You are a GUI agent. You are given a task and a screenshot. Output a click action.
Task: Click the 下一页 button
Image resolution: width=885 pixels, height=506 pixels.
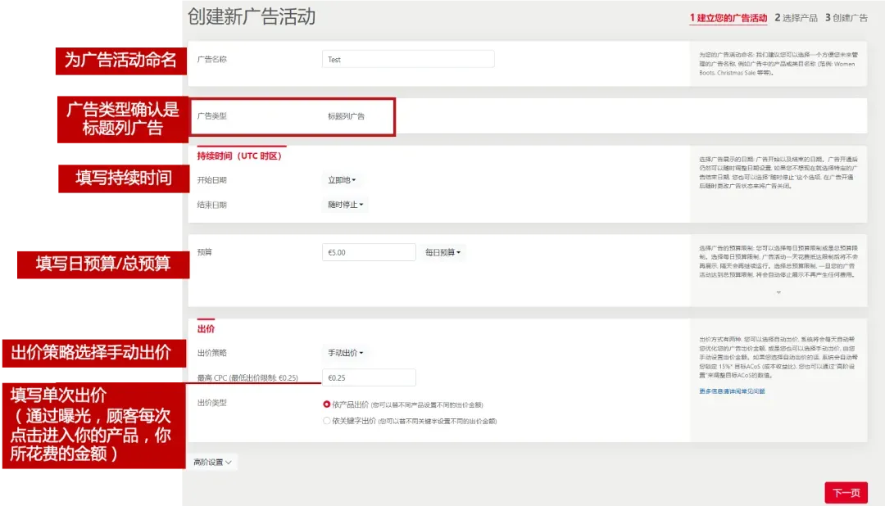tap(846, 493)
